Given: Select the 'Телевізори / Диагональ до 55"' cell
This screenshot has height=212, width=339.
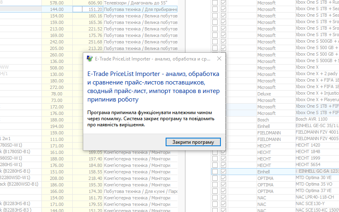Looking at the screenshot, I should point(140,3).
